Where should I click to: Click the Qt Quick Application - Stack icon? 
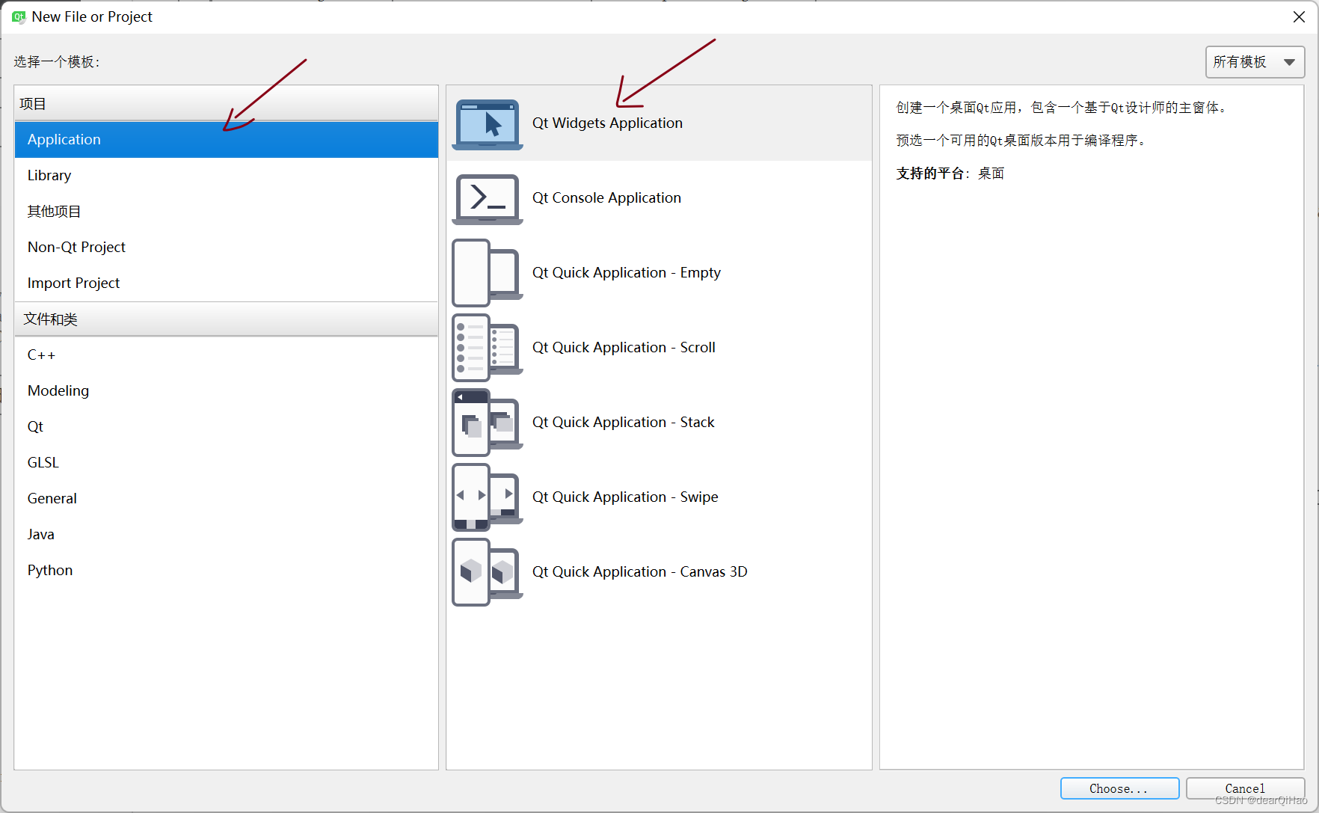coord(488,423)
